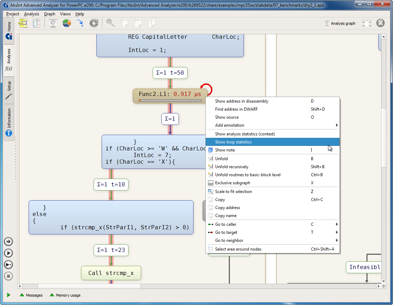Choose Unfold routines to basic-block level
The height and width of the screenshot is (305, 393).
tap(272, 175)
